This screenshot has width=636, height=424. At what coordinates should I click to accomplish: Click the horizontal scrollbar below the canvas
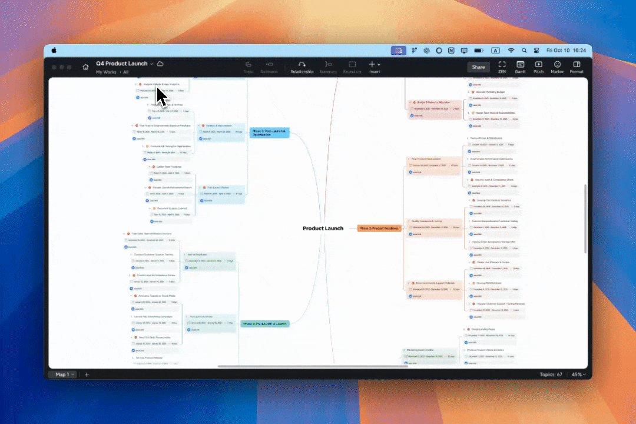coord(312,366)
